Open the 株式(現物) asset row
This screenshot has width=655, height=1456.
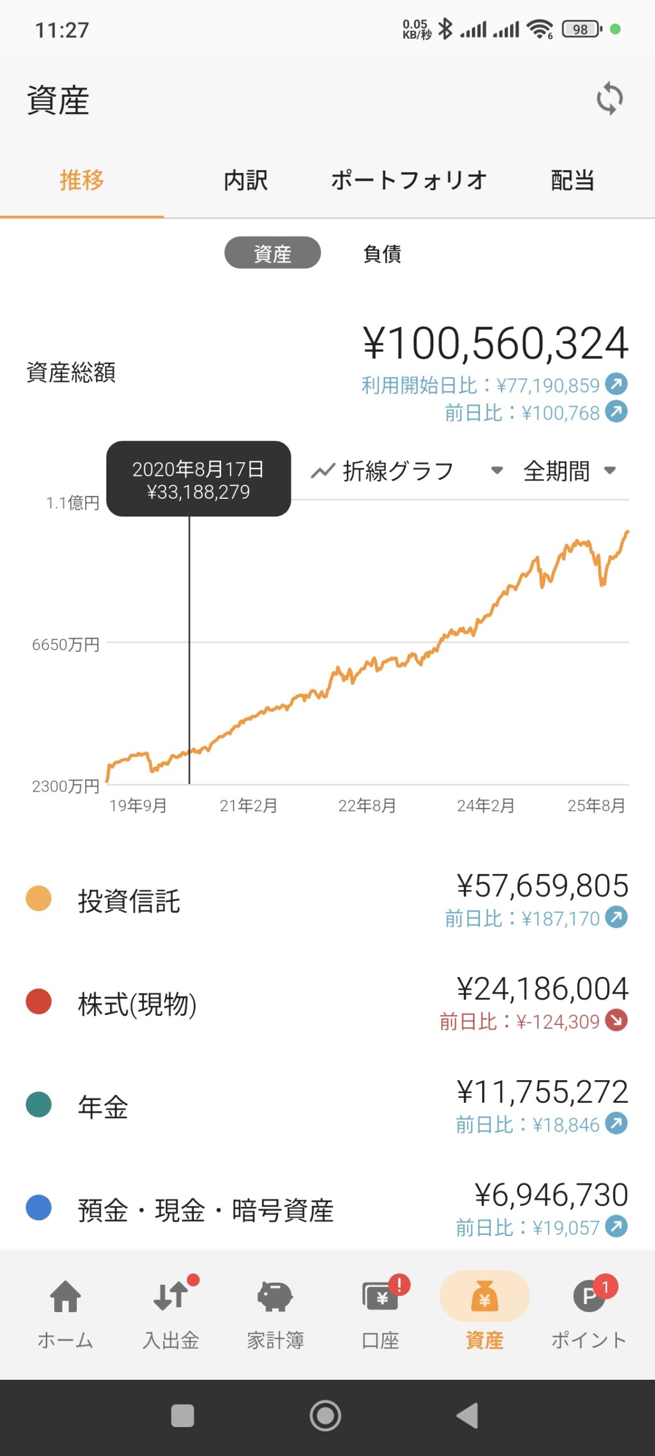(327, 1004)
